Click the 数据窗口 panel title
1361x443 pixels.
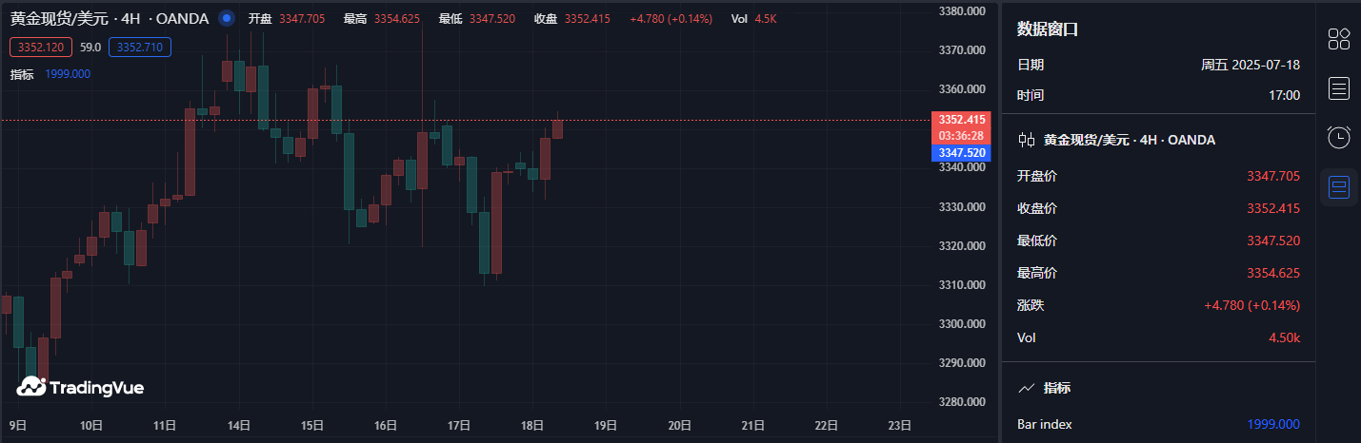(x=1048, y=29)
